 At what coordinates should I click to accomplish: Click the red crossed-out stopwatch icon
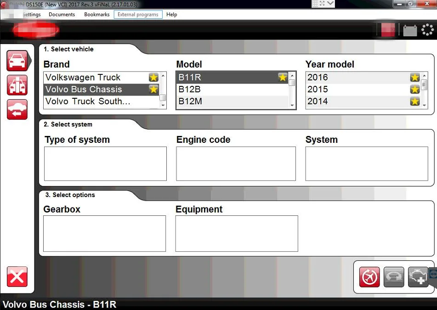[x=369, y=277]
